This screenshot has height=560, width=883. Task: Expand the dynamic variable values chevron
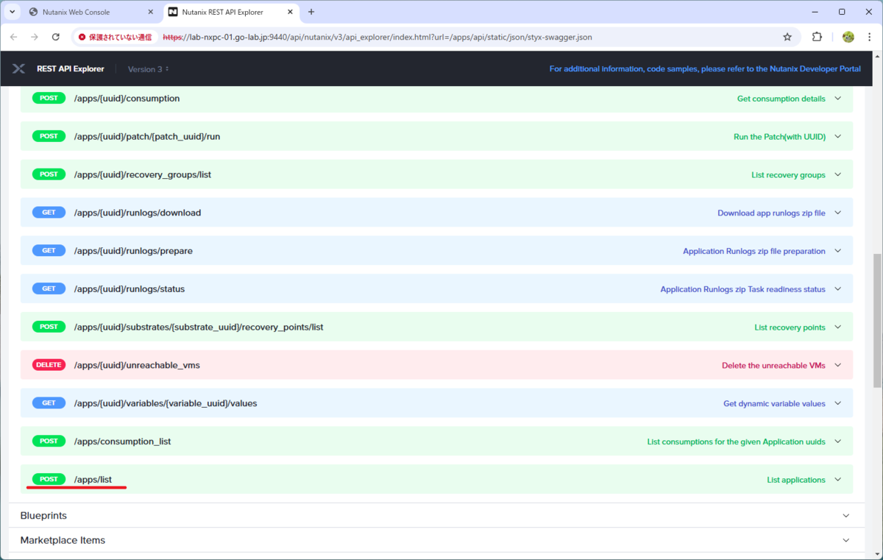click(837, 403)
